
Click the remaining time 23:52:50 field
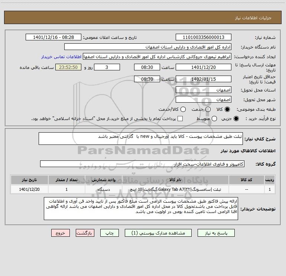(x=68, y=67)
